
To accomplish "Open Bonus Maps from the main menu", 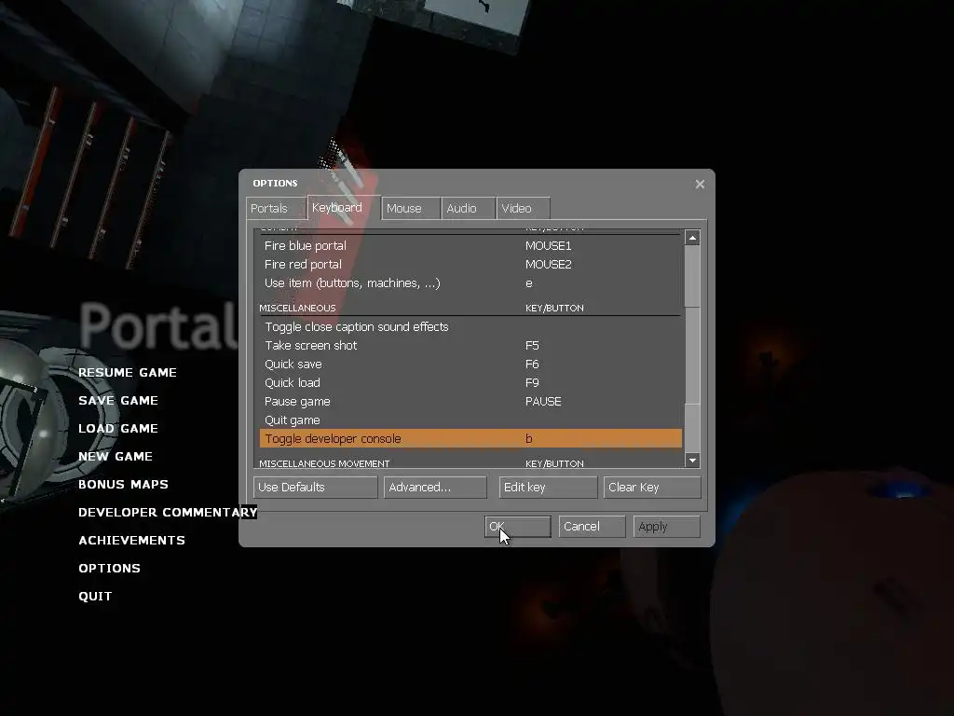I will pyautogui.click(x=123, y=485).
